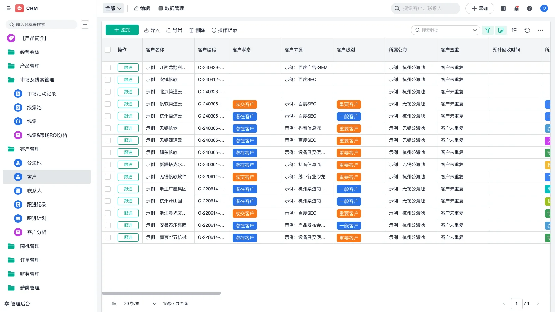Open the 客户分析 dashboard icon

coord(18,232)
